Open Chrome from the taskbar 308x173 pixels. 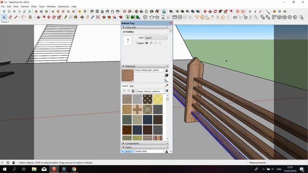[x=74, y=169]
